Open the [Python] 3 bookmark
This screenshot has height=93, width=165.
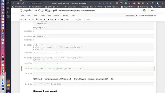pyautogui.click(x=53, y=7)
